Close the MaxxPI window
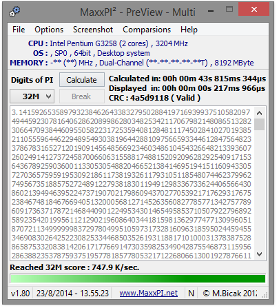Viewport: 279px width, 308px height. 254,10
